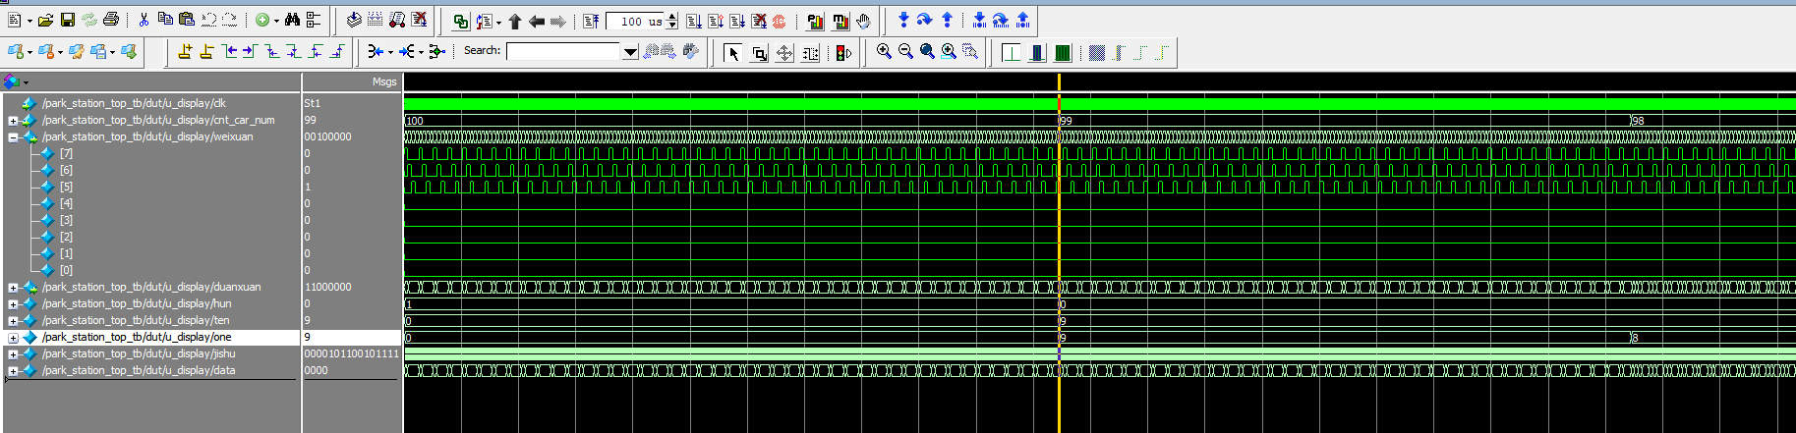Open the New file dropdown arrow
Viewport: 1796px width, 433px height.
[29, 21]
